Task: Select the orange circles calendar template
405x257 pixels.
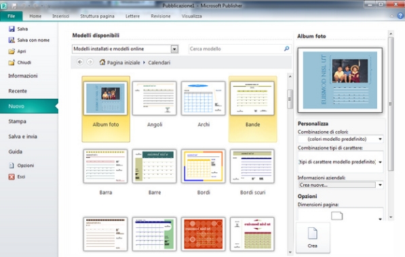Action: click(204, 234)
